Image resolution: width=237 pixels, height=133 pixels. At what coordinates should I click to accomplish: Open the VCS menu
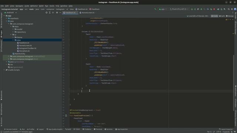57,6
